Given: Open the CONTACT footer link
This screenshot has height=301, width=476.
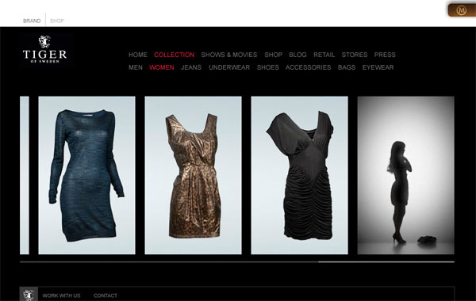Looking at the screenshot, I should pos(106,295).
